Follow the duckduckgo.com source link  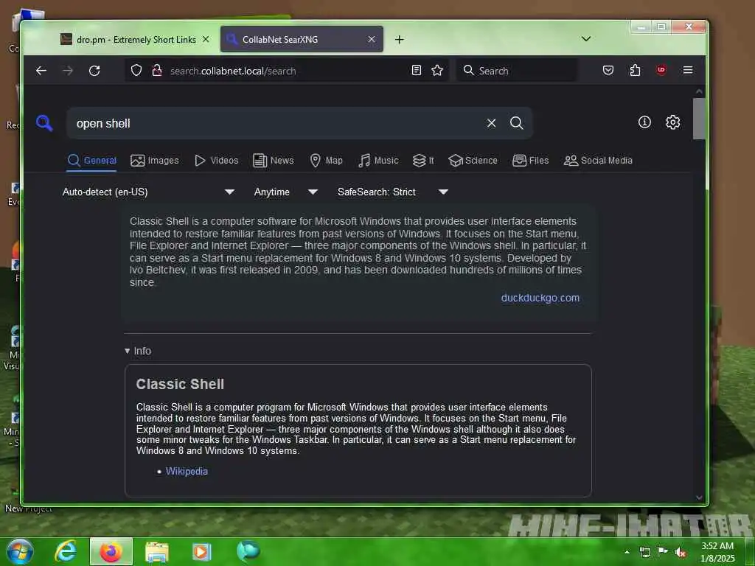coord(540,298)
